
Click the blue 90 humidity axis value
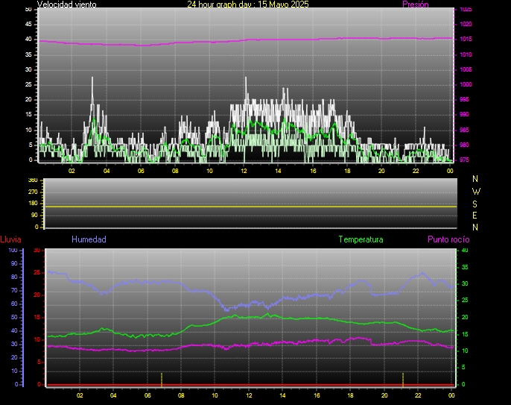14,263
